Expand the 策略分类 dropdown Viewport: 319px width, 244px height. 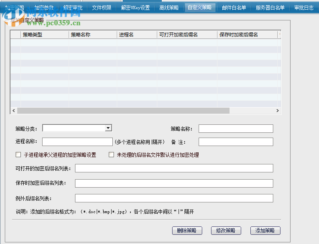(x=108, y=128)
